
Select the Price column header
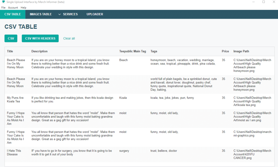225,51
